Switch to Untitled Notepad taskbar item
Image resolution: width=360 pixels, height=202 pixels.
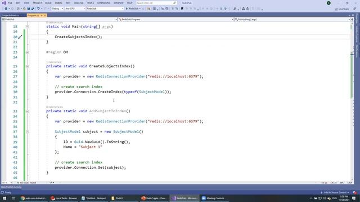94,198
